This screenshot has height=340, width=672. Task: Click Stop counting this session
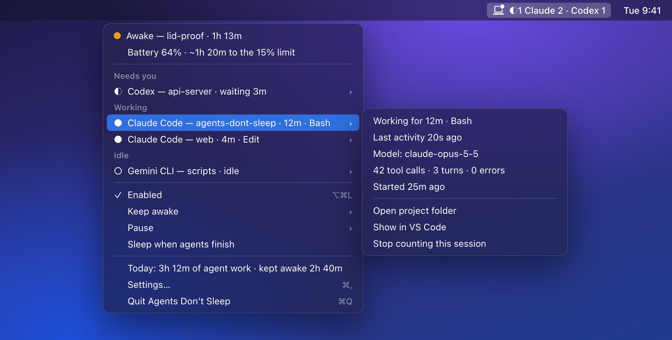pyautogui.click(x=465, y=244)
